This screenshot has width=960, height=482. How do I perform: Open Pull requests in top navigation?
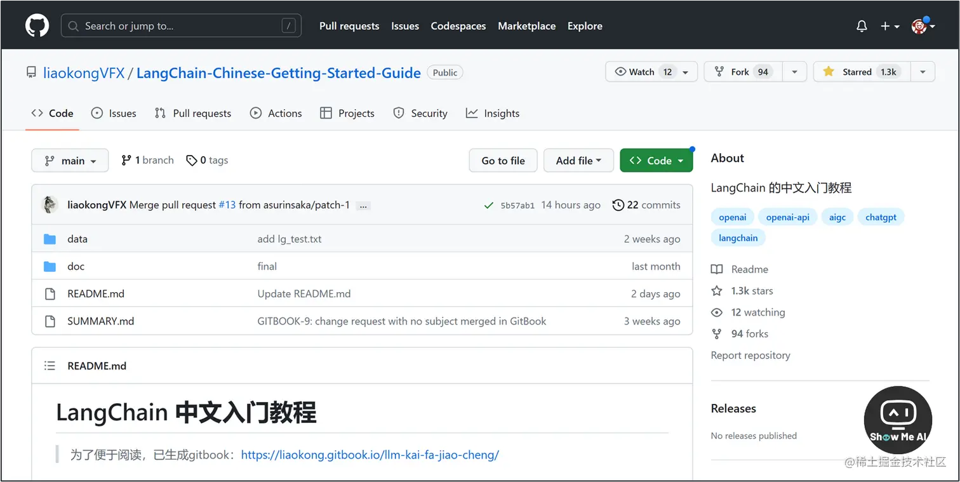pos(349,26)
